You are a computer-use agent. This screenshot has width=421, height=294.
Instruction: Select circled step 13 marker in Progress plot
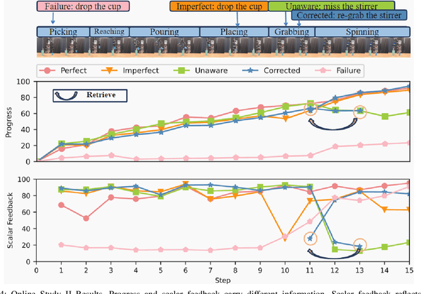click(x=360, y=111)
